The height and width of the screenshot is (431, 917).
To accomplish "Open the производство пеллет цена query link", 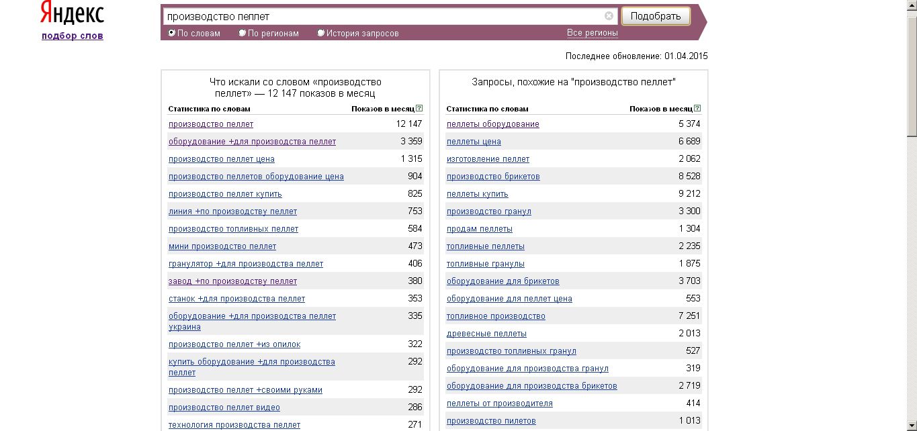I will tap(221, 159).
